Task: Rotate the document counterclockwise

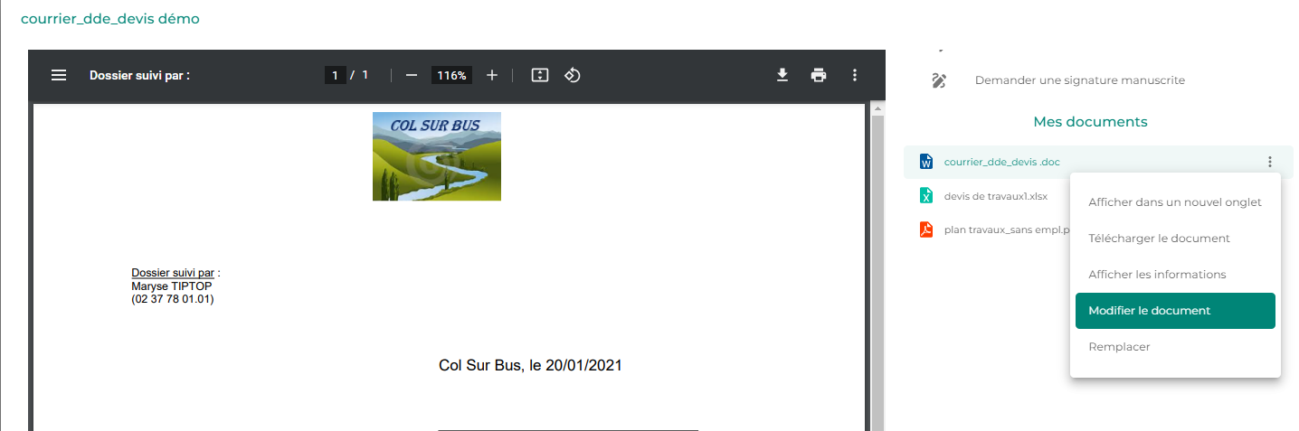Action: pyautogui.click(x=572, y=75)
